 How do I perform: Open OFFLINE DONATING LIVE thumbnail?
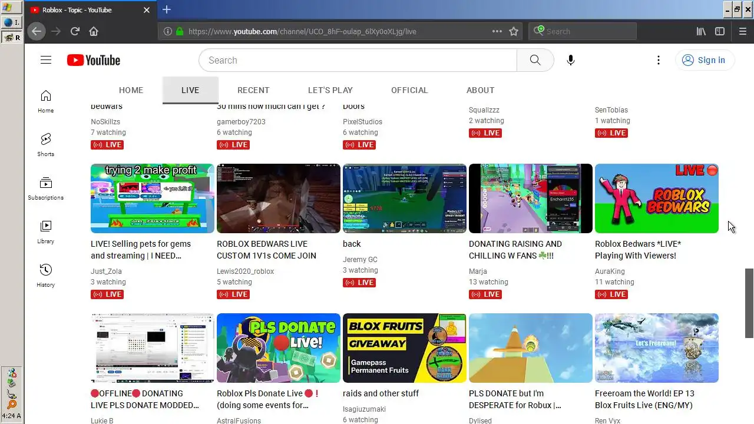click(153, 348)
